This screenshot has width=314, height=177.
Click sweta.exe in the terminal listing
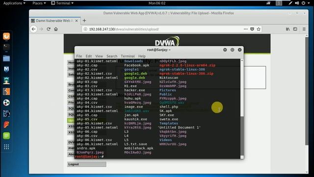[169, 119]
